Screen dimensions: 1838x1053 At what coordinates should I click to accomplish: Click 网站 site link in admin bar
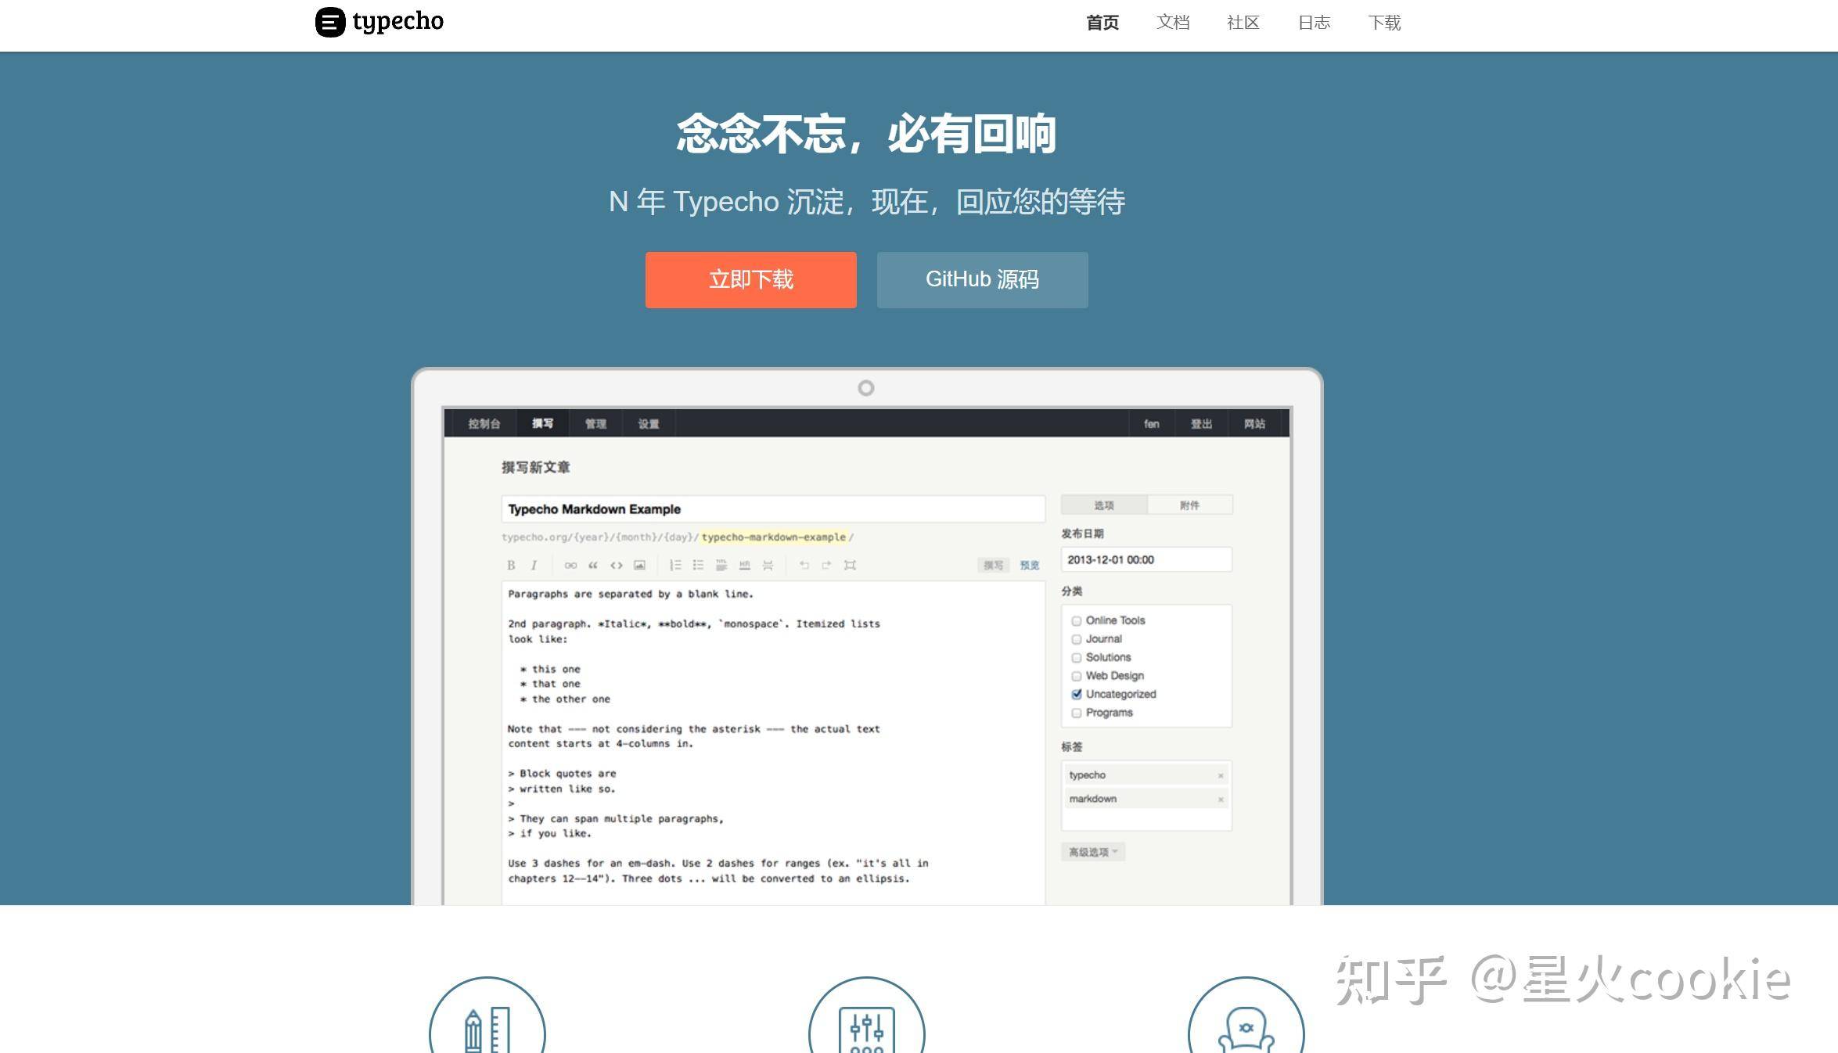(x=1254, y=423)
